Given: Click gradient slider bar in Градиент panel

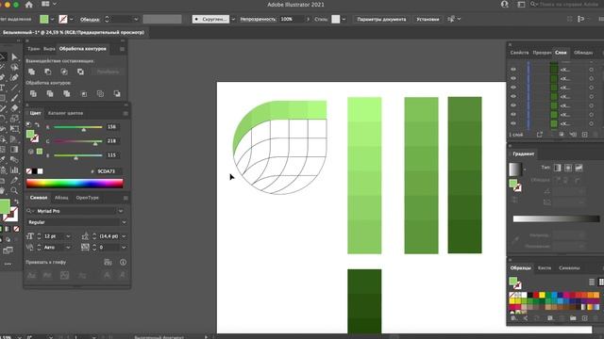Looking at the screenshot, I should tap(556, 218).
